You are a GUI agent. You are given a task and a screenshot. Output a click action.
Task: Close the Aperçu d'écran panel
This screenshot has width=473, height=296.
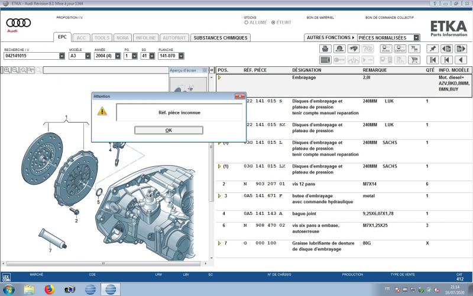coord(205,70)
